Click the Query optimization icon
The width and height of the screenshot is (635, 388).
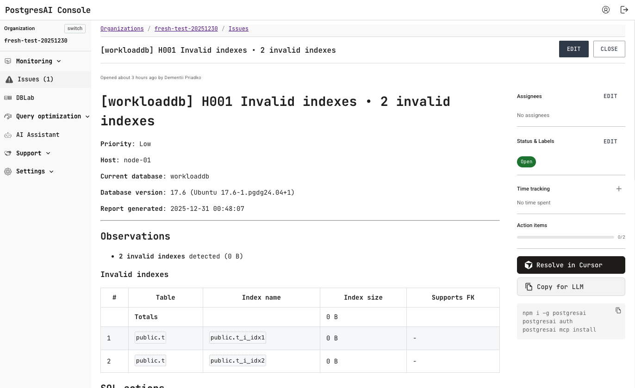click(8, 116)
